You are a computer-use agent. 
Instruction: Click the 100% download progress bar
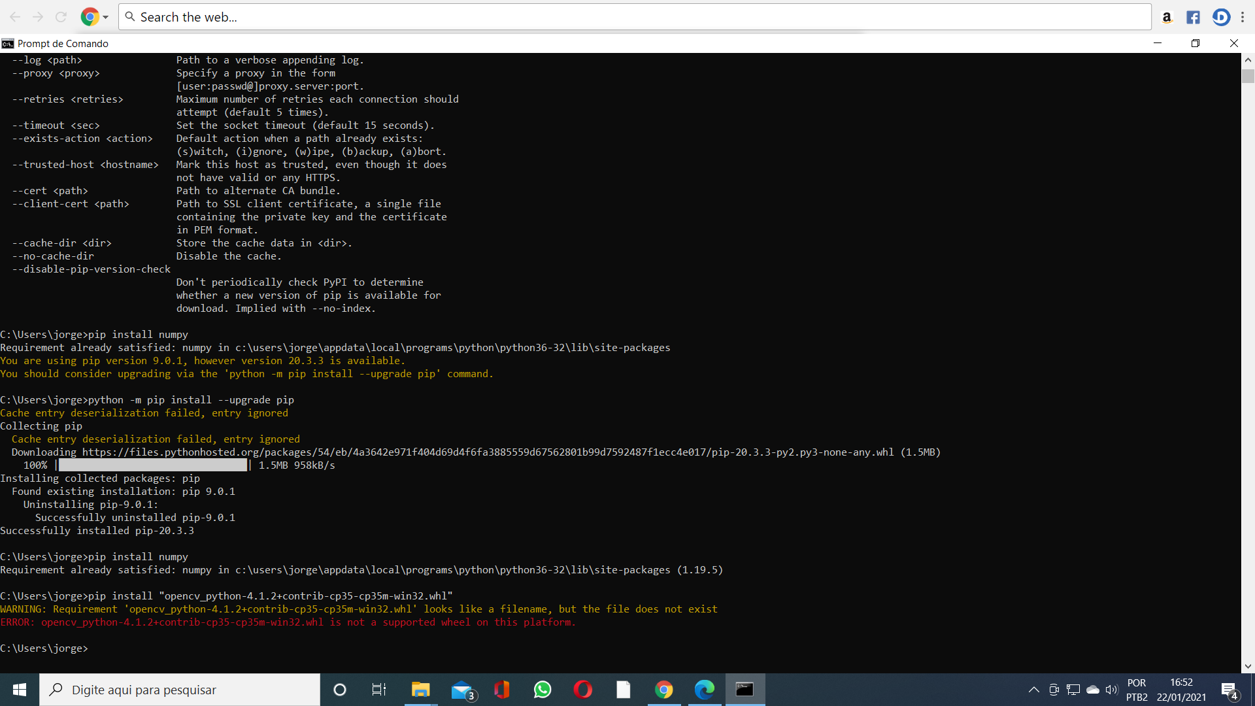point(153,465)
